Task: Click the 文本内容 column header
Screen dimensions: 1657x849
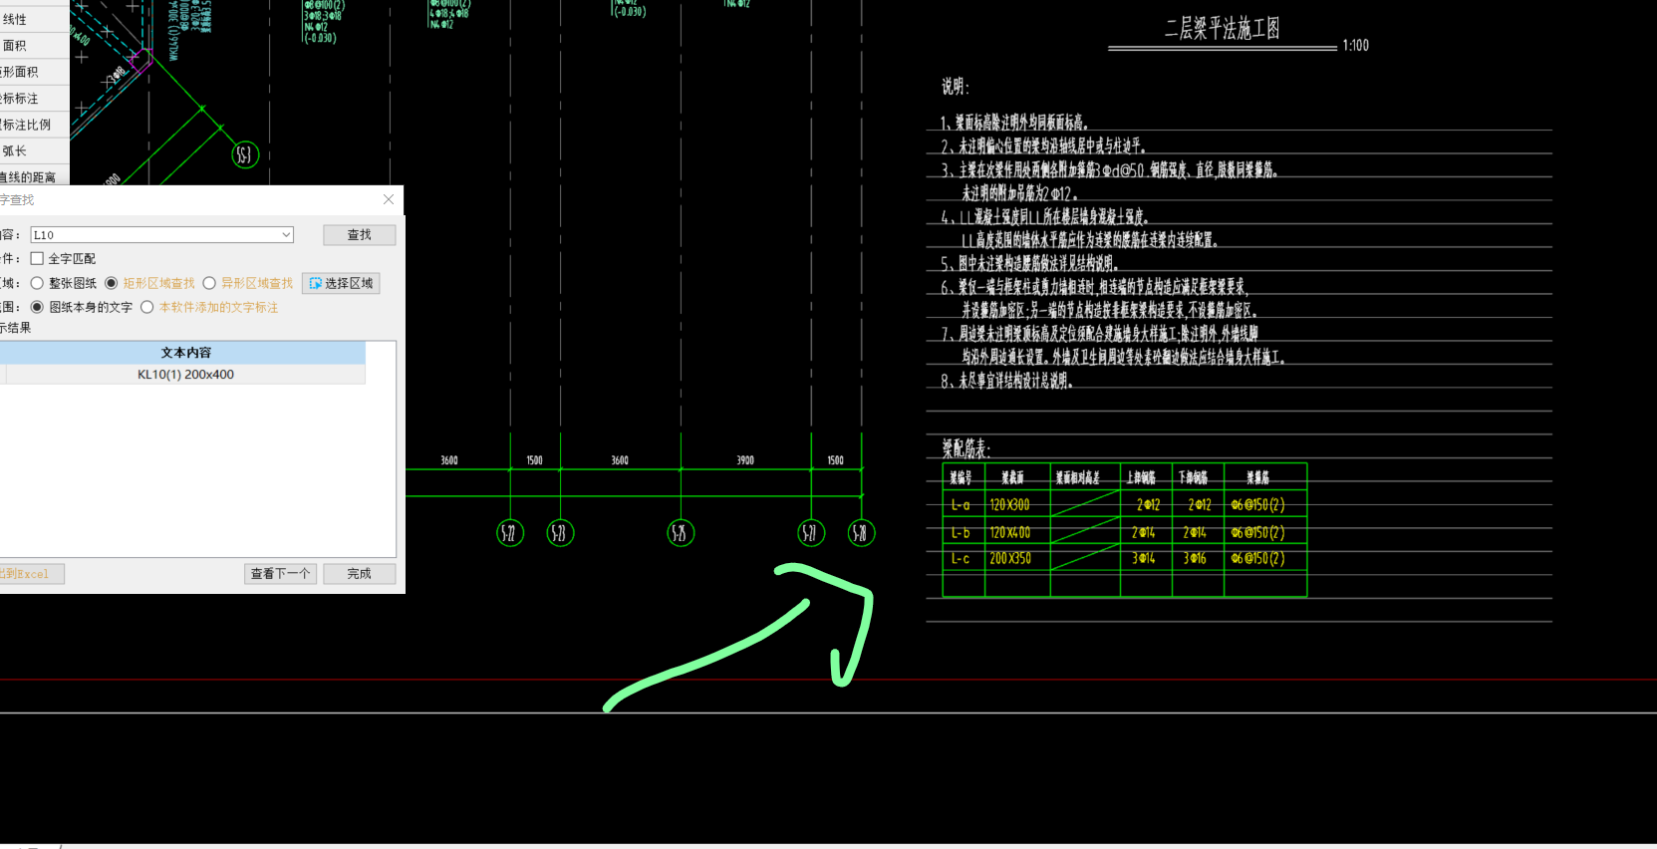Action: [x=185, y=353]
